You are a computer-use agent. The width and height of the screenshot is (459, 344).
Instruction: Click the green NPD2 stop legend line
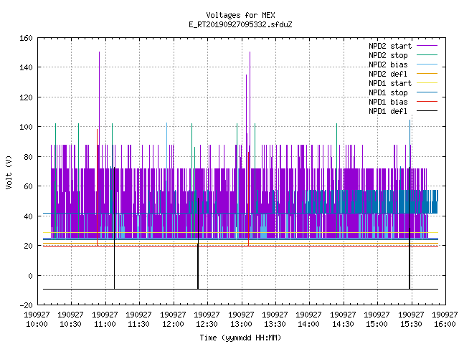pos(427,55)
